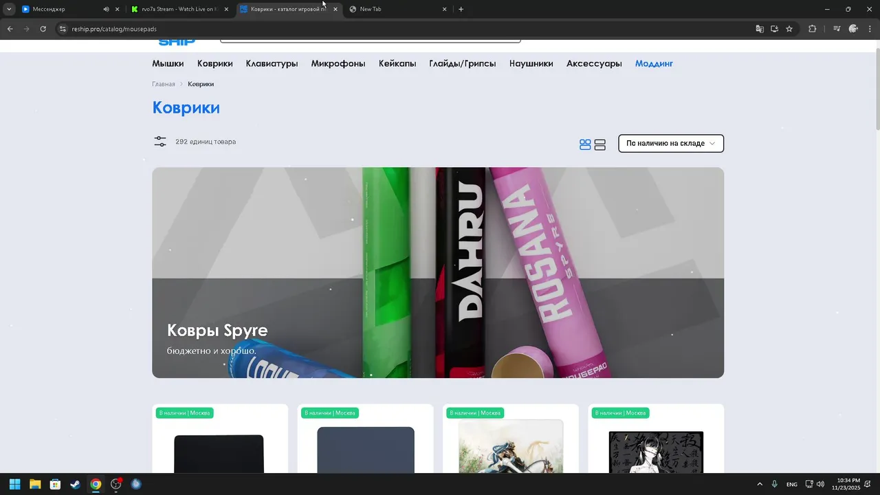Open the painted artwork mousepad product card
880x495 pixels.
[511, 439]
